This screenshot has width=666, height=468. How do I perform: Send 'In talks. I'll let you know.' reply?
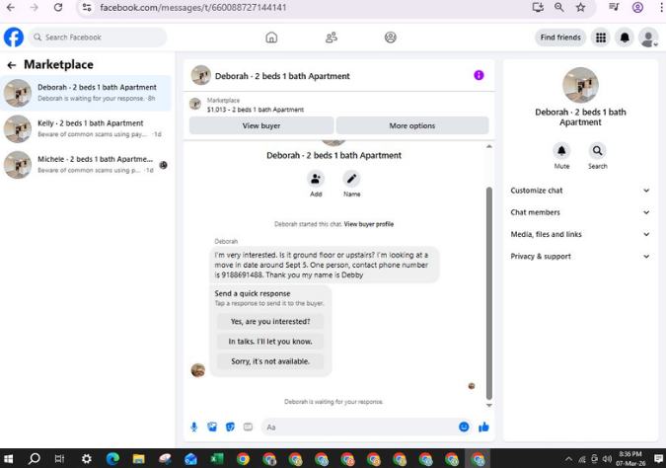[270, 342]
